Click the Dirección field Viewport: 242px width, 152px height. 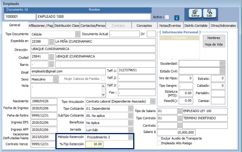click(x=93, y=49)
